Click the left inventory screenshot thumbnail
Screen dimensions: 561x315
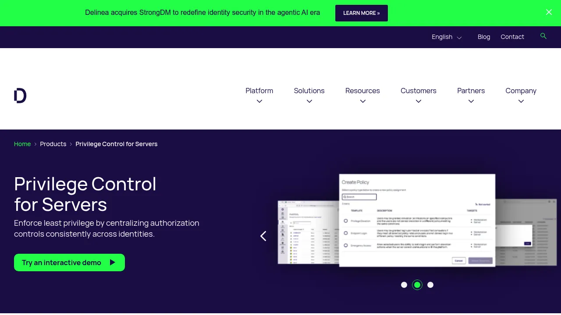tap(309, 232)
